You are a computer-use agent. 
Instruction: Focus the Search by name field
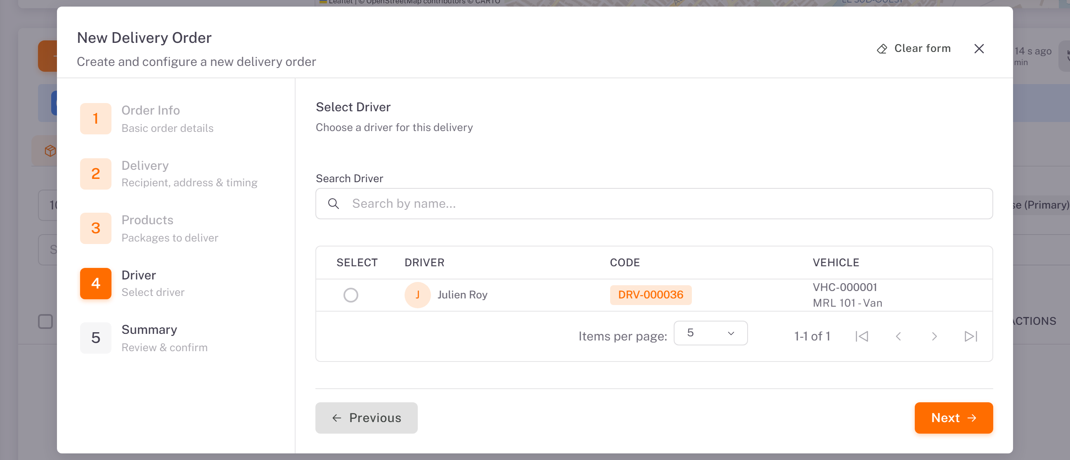point(654,204)
